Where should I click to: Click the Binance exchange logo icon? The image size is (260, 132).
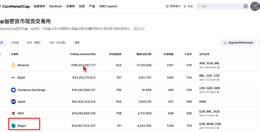13,65
